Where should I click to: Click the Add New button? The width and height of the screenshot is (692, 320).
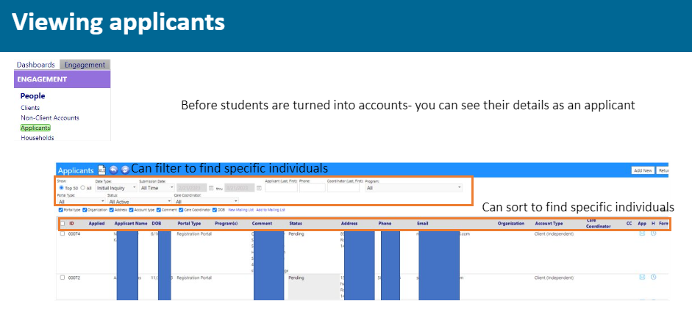click(643, 170)
